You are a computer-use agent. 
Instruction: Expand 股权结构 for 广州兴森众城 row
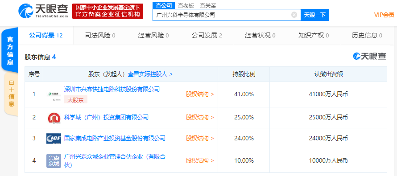coord(200,160)
